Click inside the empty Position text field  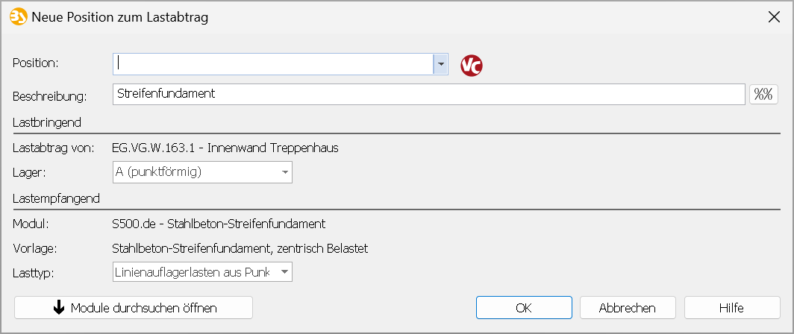[273, 64]
